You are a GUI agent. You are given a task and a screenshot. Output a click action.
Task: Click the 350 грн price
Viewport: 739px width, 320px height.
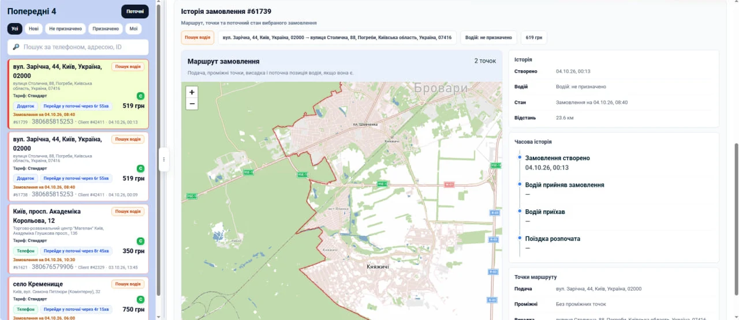[133, 251]
